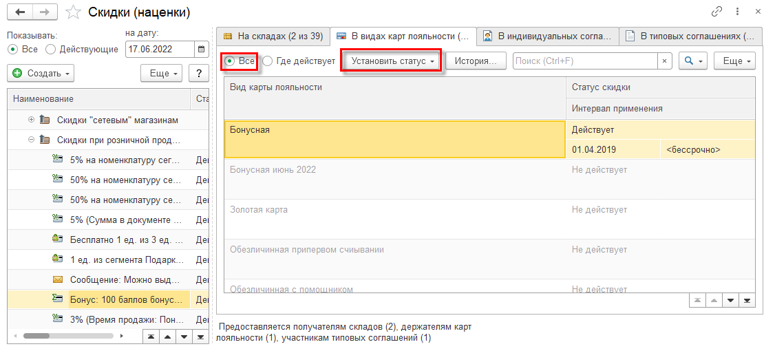Open the 'В типовых соглашениях' tab
775x351 pixels.
point(690,35)
